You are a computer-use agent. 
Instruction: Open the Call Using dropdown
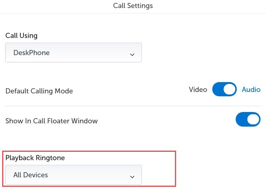tap(73, 53)
